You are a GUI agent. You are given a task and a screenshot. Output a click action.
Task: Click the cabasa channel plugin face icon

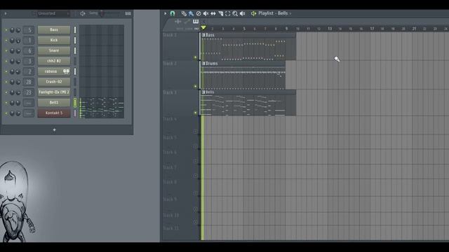[66, 71]
